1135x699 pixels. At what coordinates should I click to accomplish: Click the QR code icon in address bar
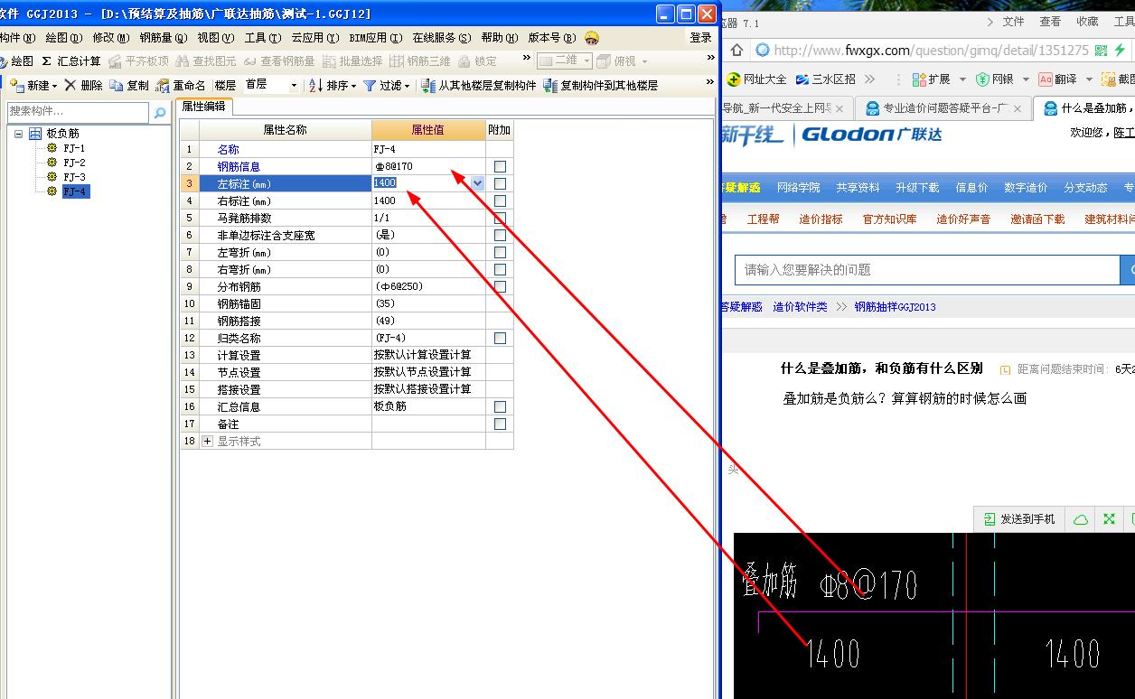tap(1101, 51)
